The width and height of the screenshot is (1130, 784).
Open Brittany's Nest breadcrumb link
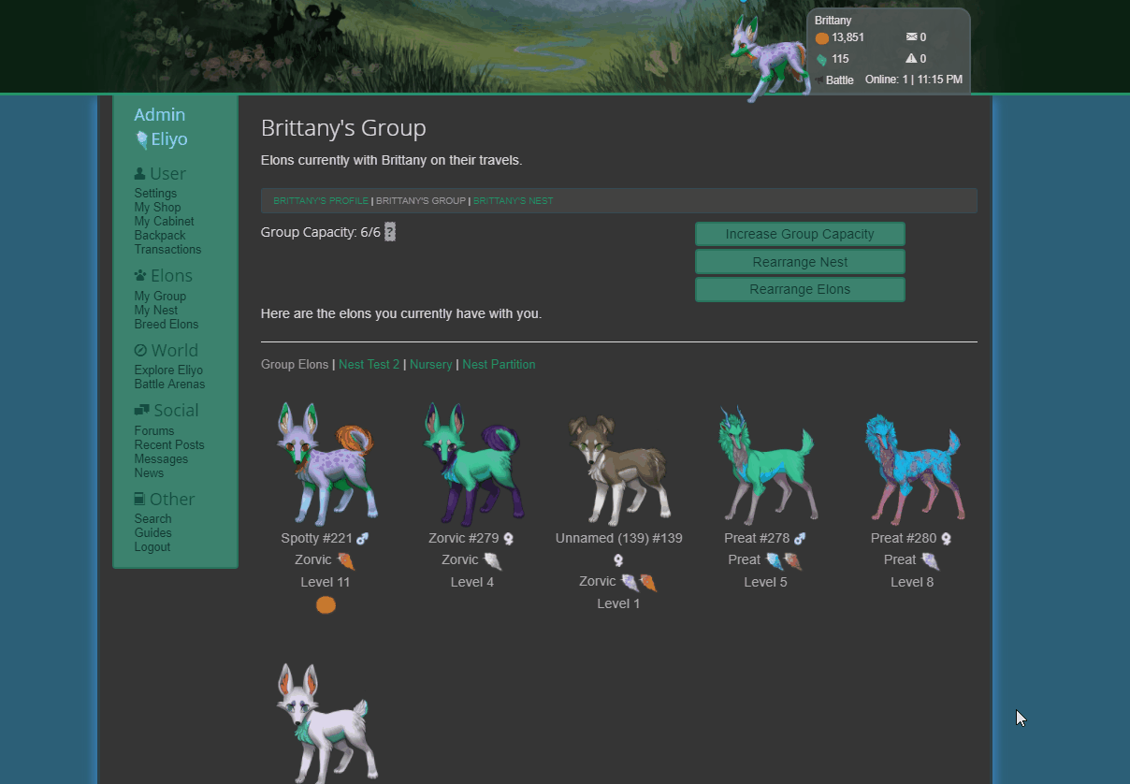tap(513, 201)
